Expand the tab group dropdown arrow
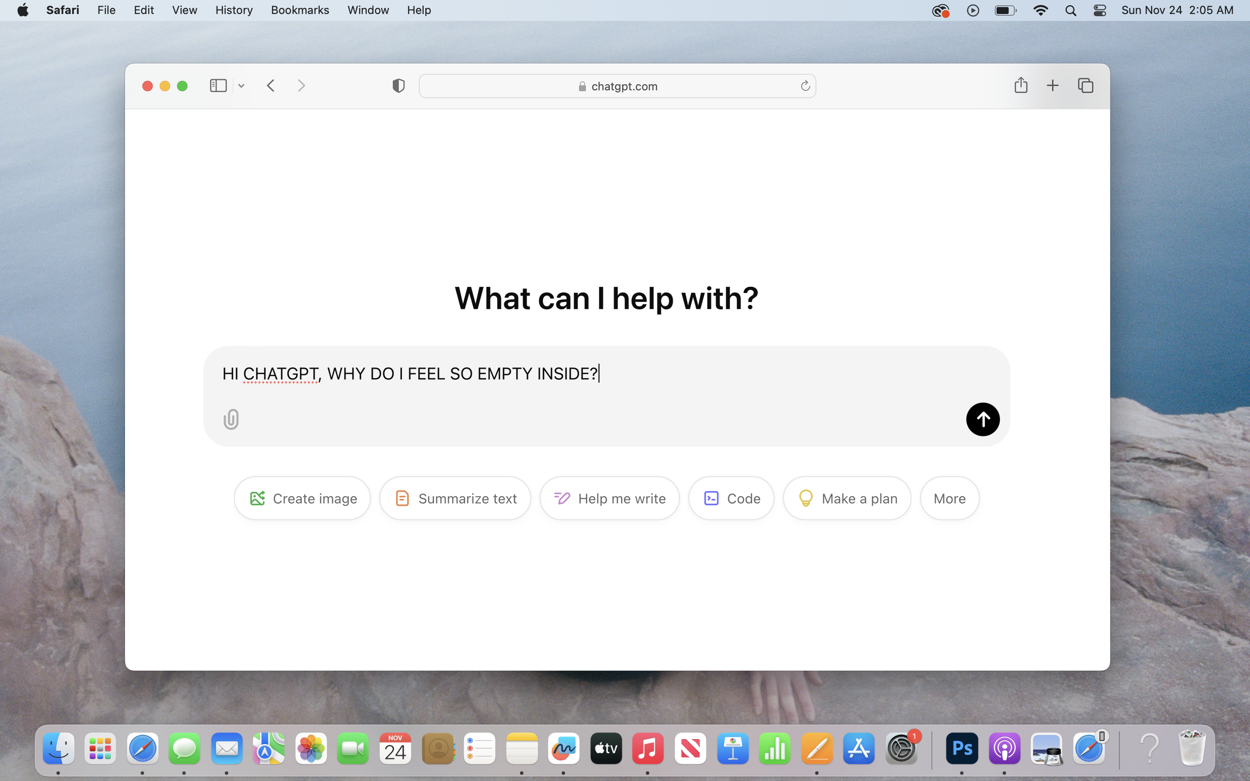 point(241,86)
